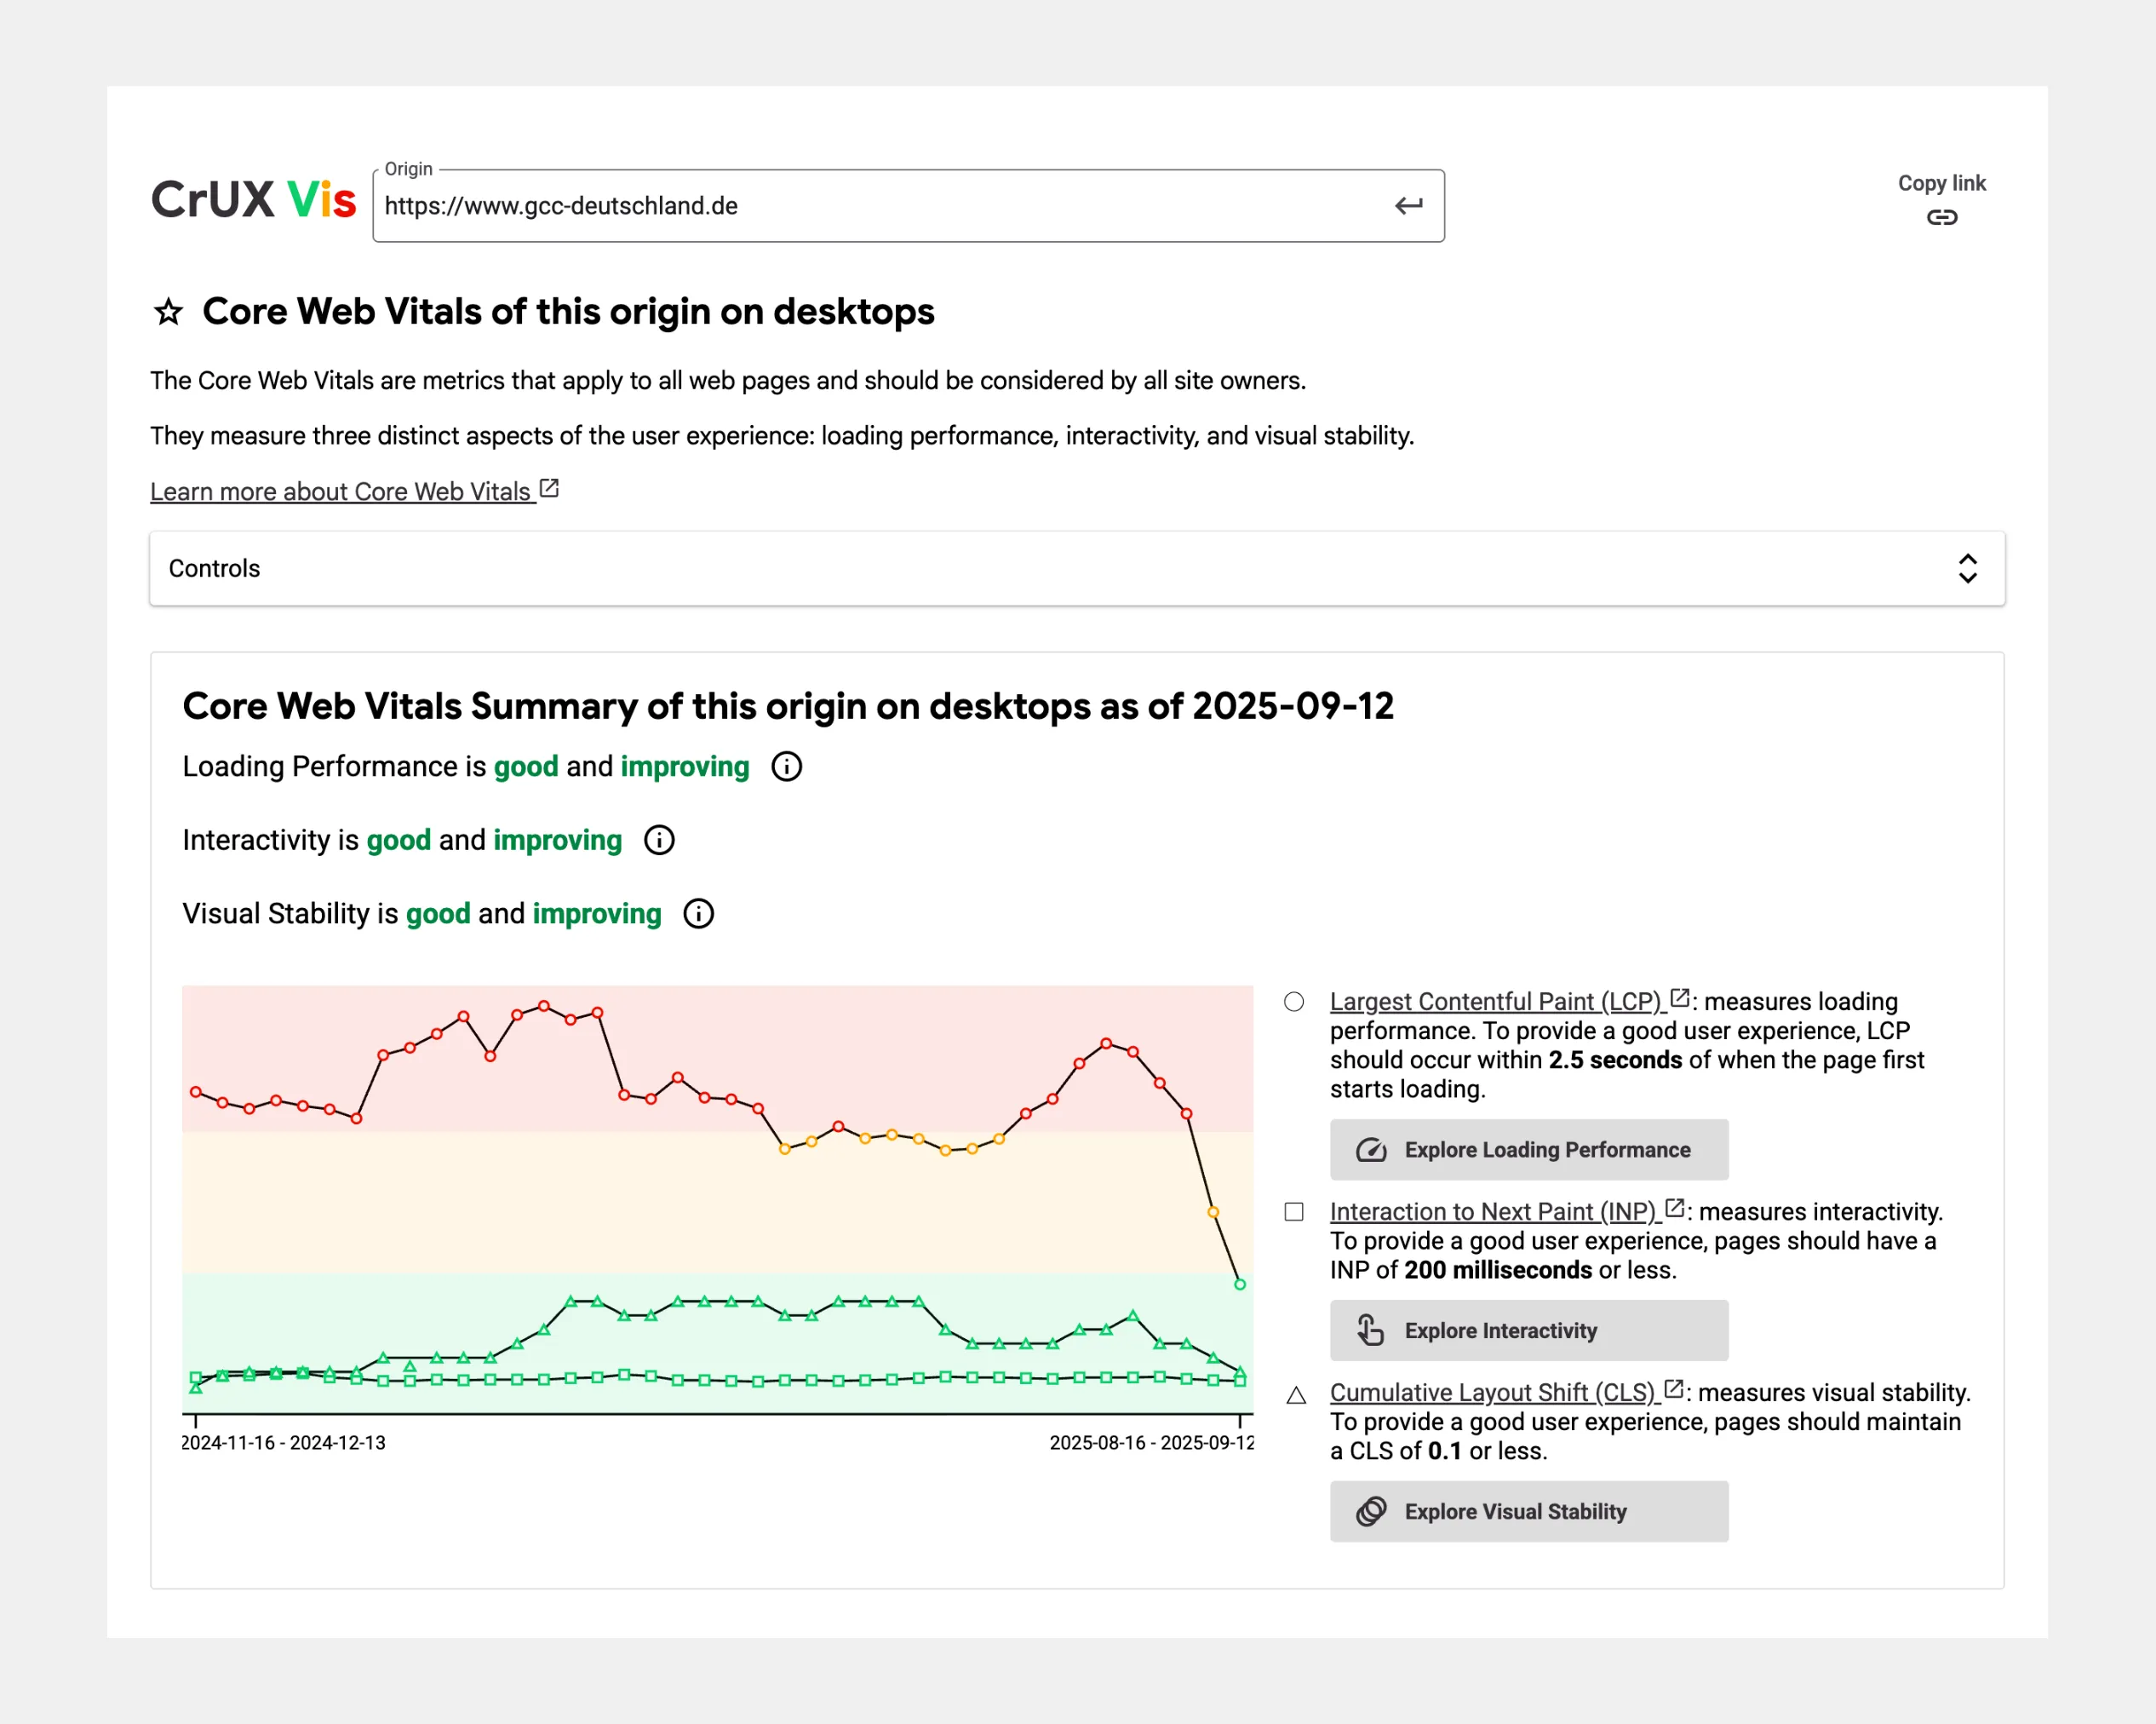This screenshot has height=1724, width=2156.
Task: Open info icon next to Interactivity status
Action: [658, 841]
